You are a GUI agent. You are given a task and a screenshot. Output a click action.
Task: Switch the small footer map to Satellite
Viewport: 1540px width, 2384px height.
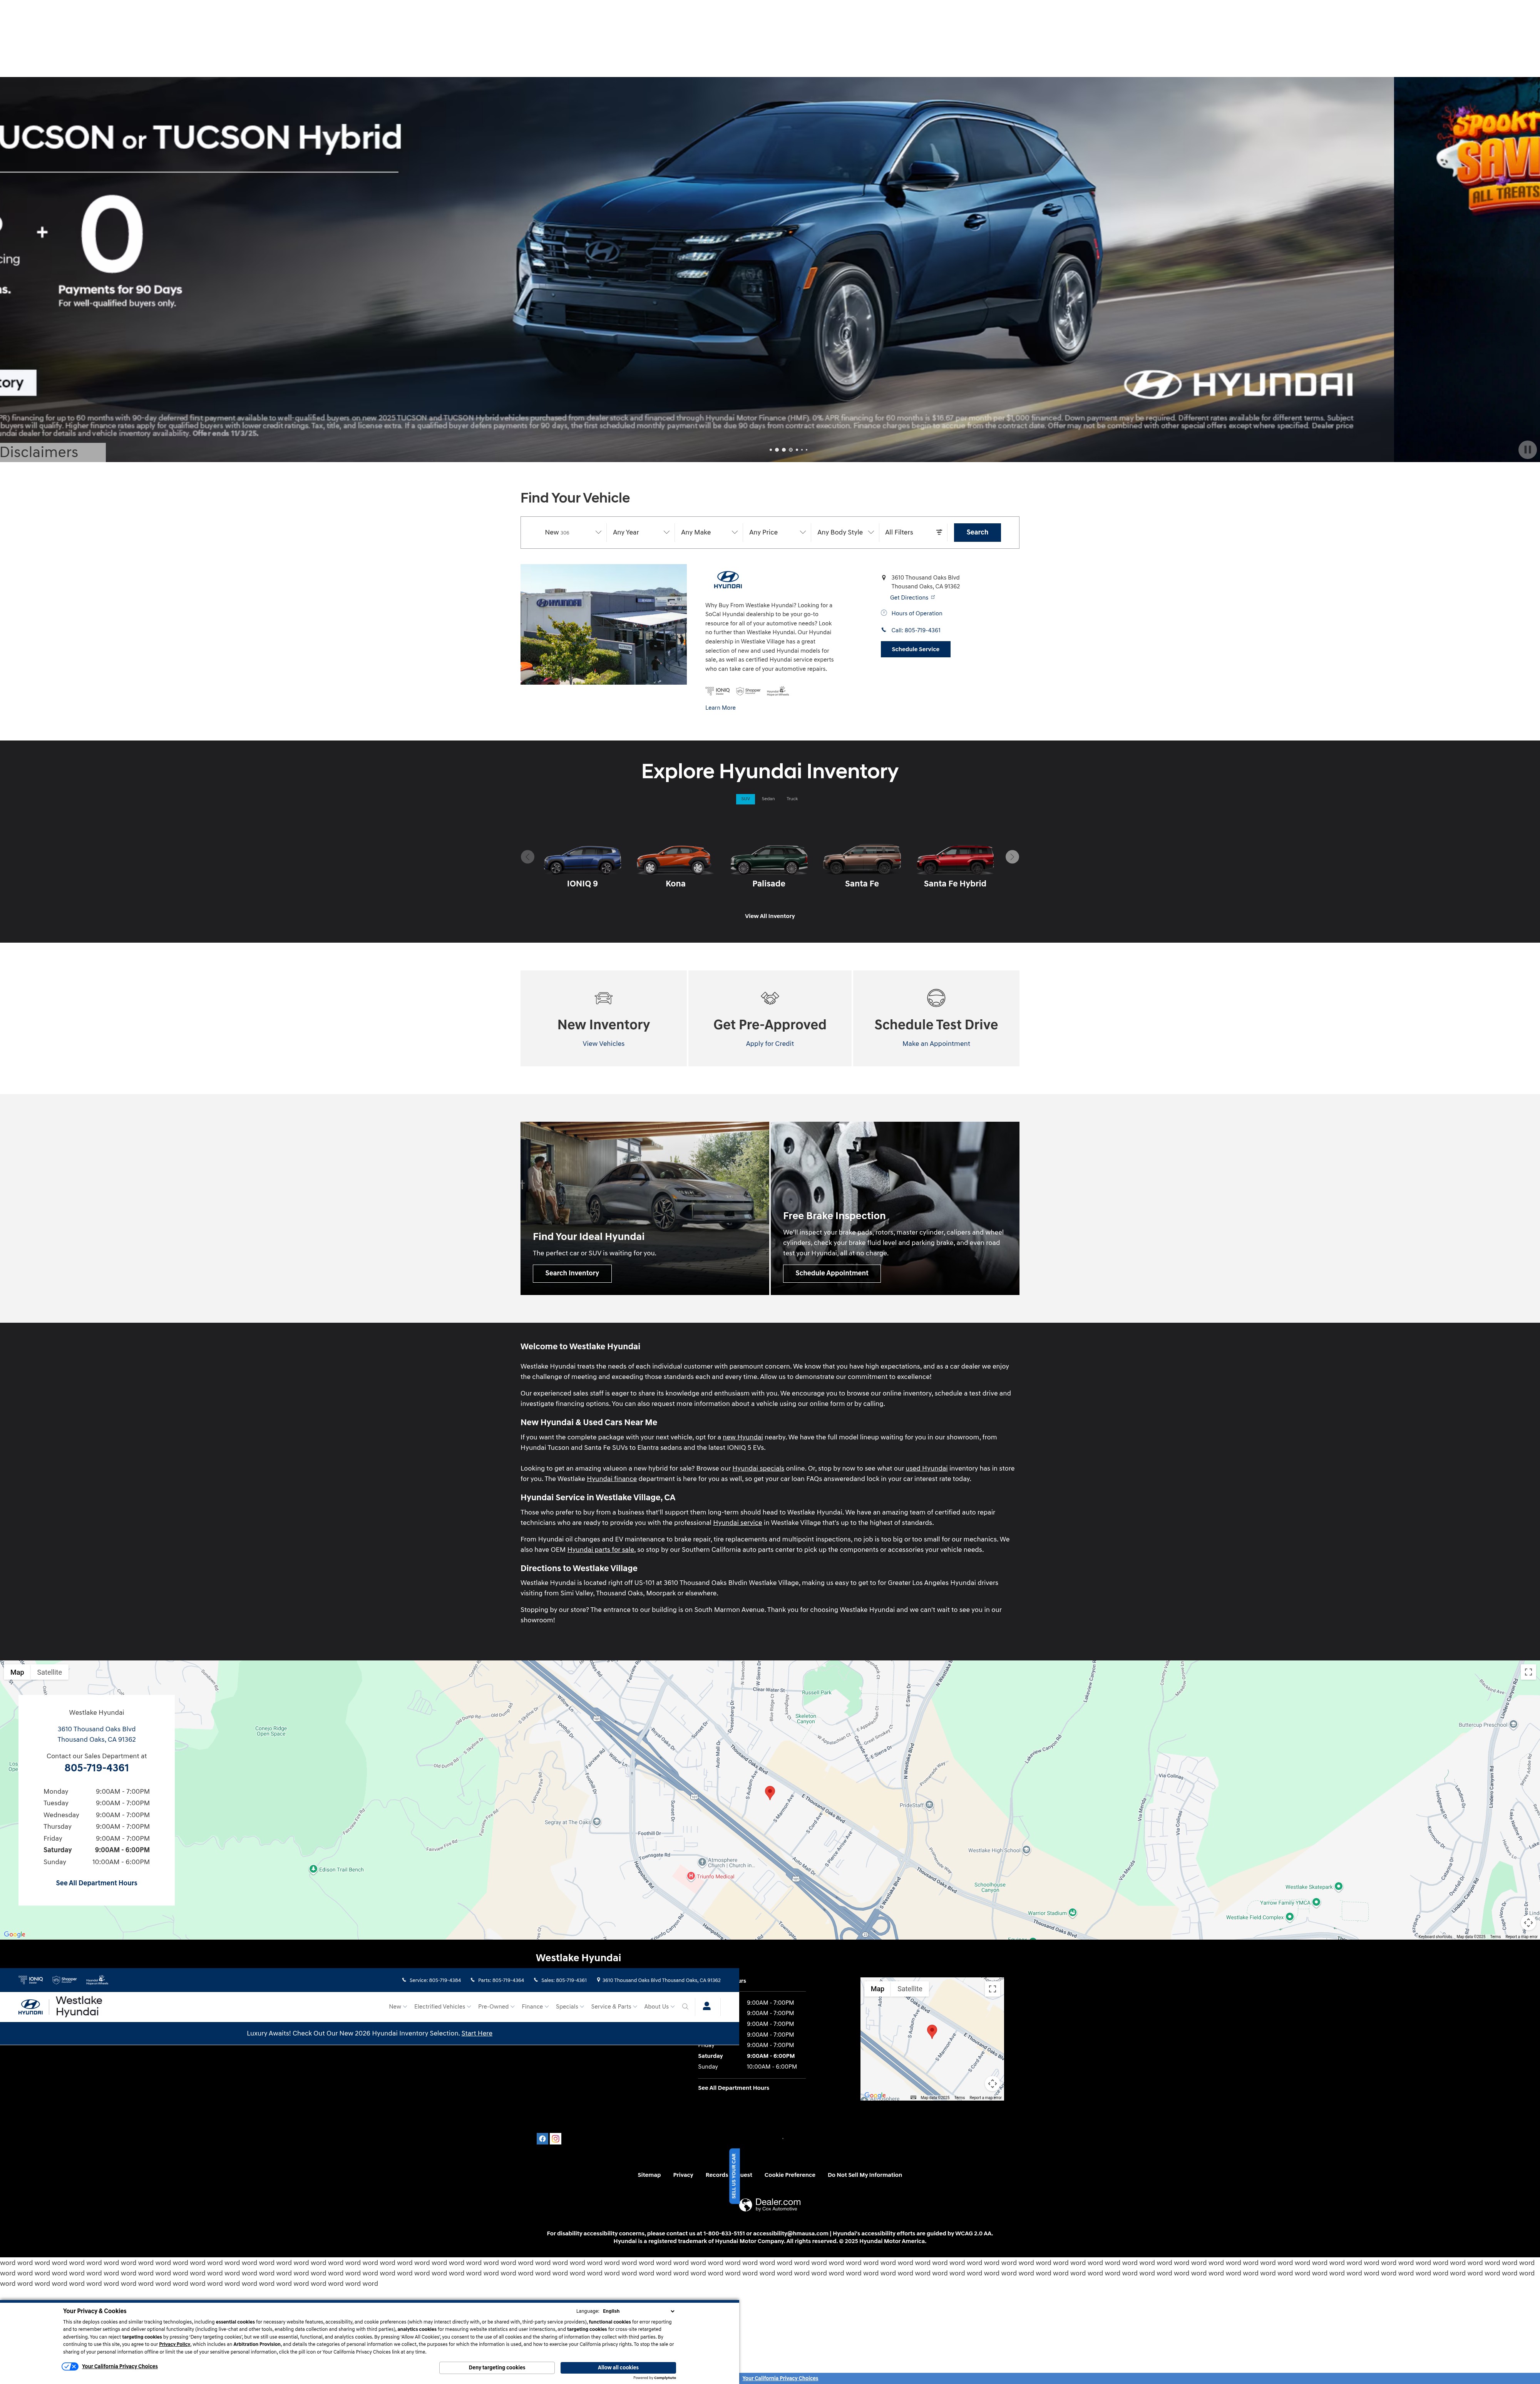(x=910, y=1989)
